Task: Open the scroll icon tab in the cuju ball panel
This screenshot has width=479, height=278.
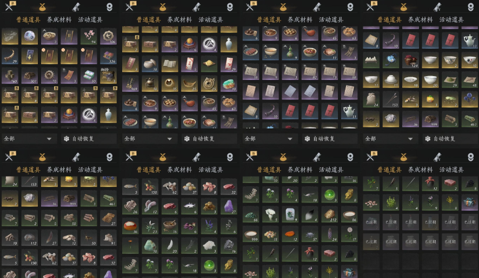Action: click(x=76, y=6)
